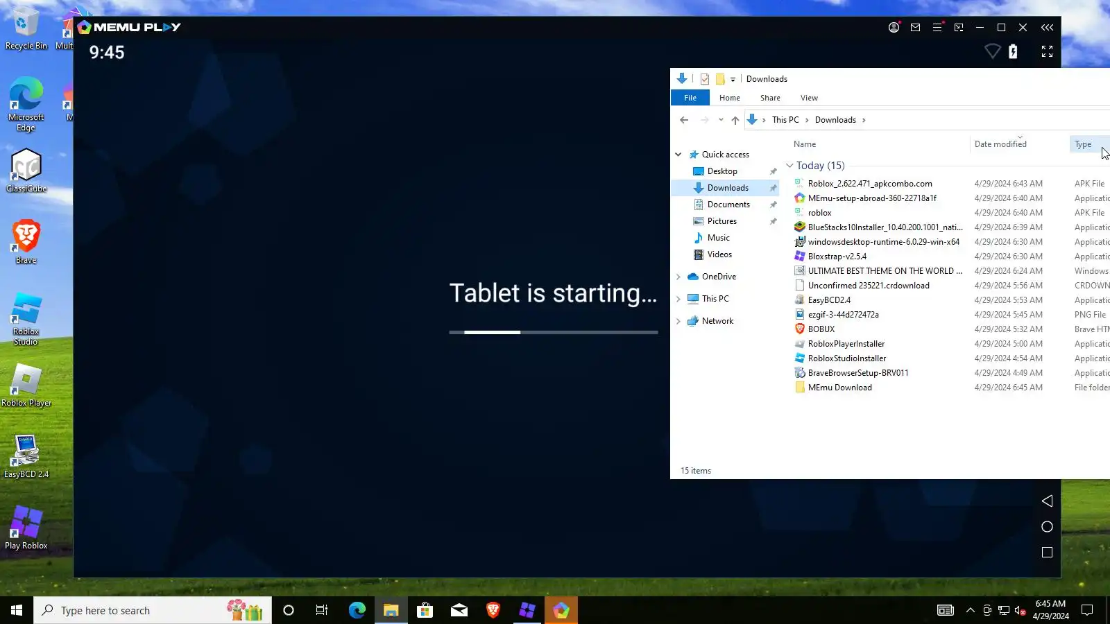Select the Roblox Player desktop shortcut
The width and height of the screenshot is (1110, 624).
click(26, 385)
